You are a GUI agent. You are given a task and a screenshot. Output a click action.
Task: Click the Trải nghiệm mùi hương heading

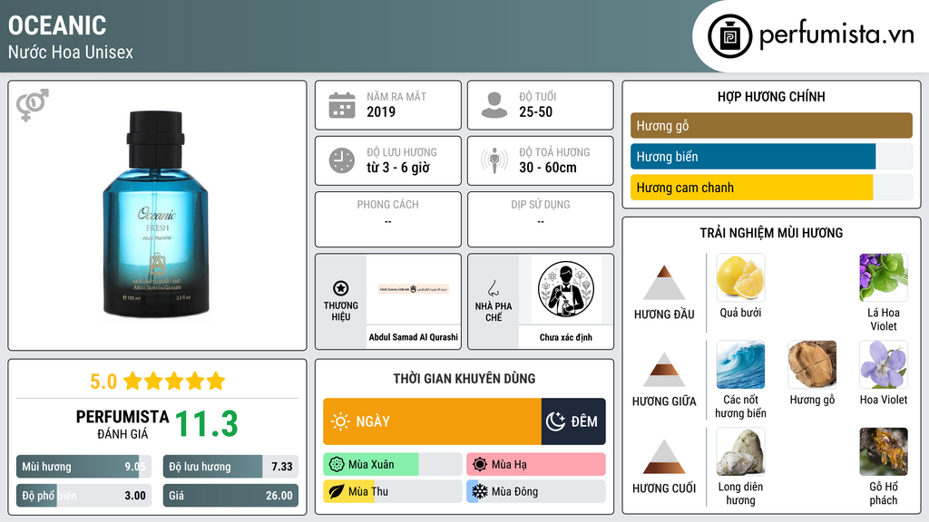(x=771, y=233)
